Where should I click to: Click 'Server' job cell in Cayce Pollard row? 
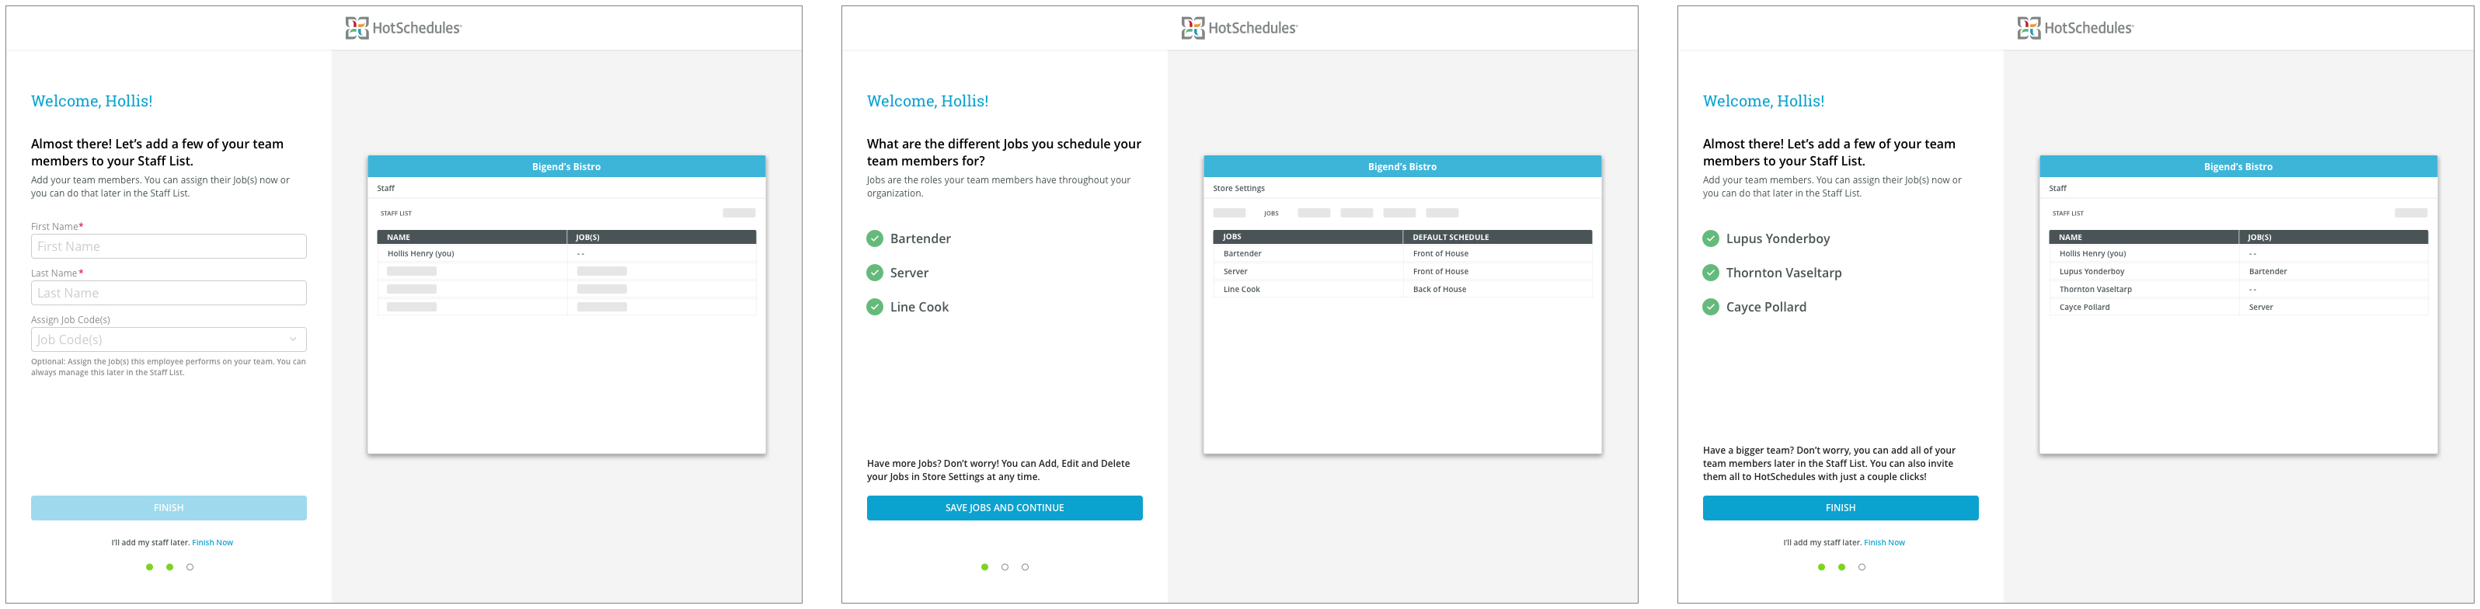tap(2260, 308)
